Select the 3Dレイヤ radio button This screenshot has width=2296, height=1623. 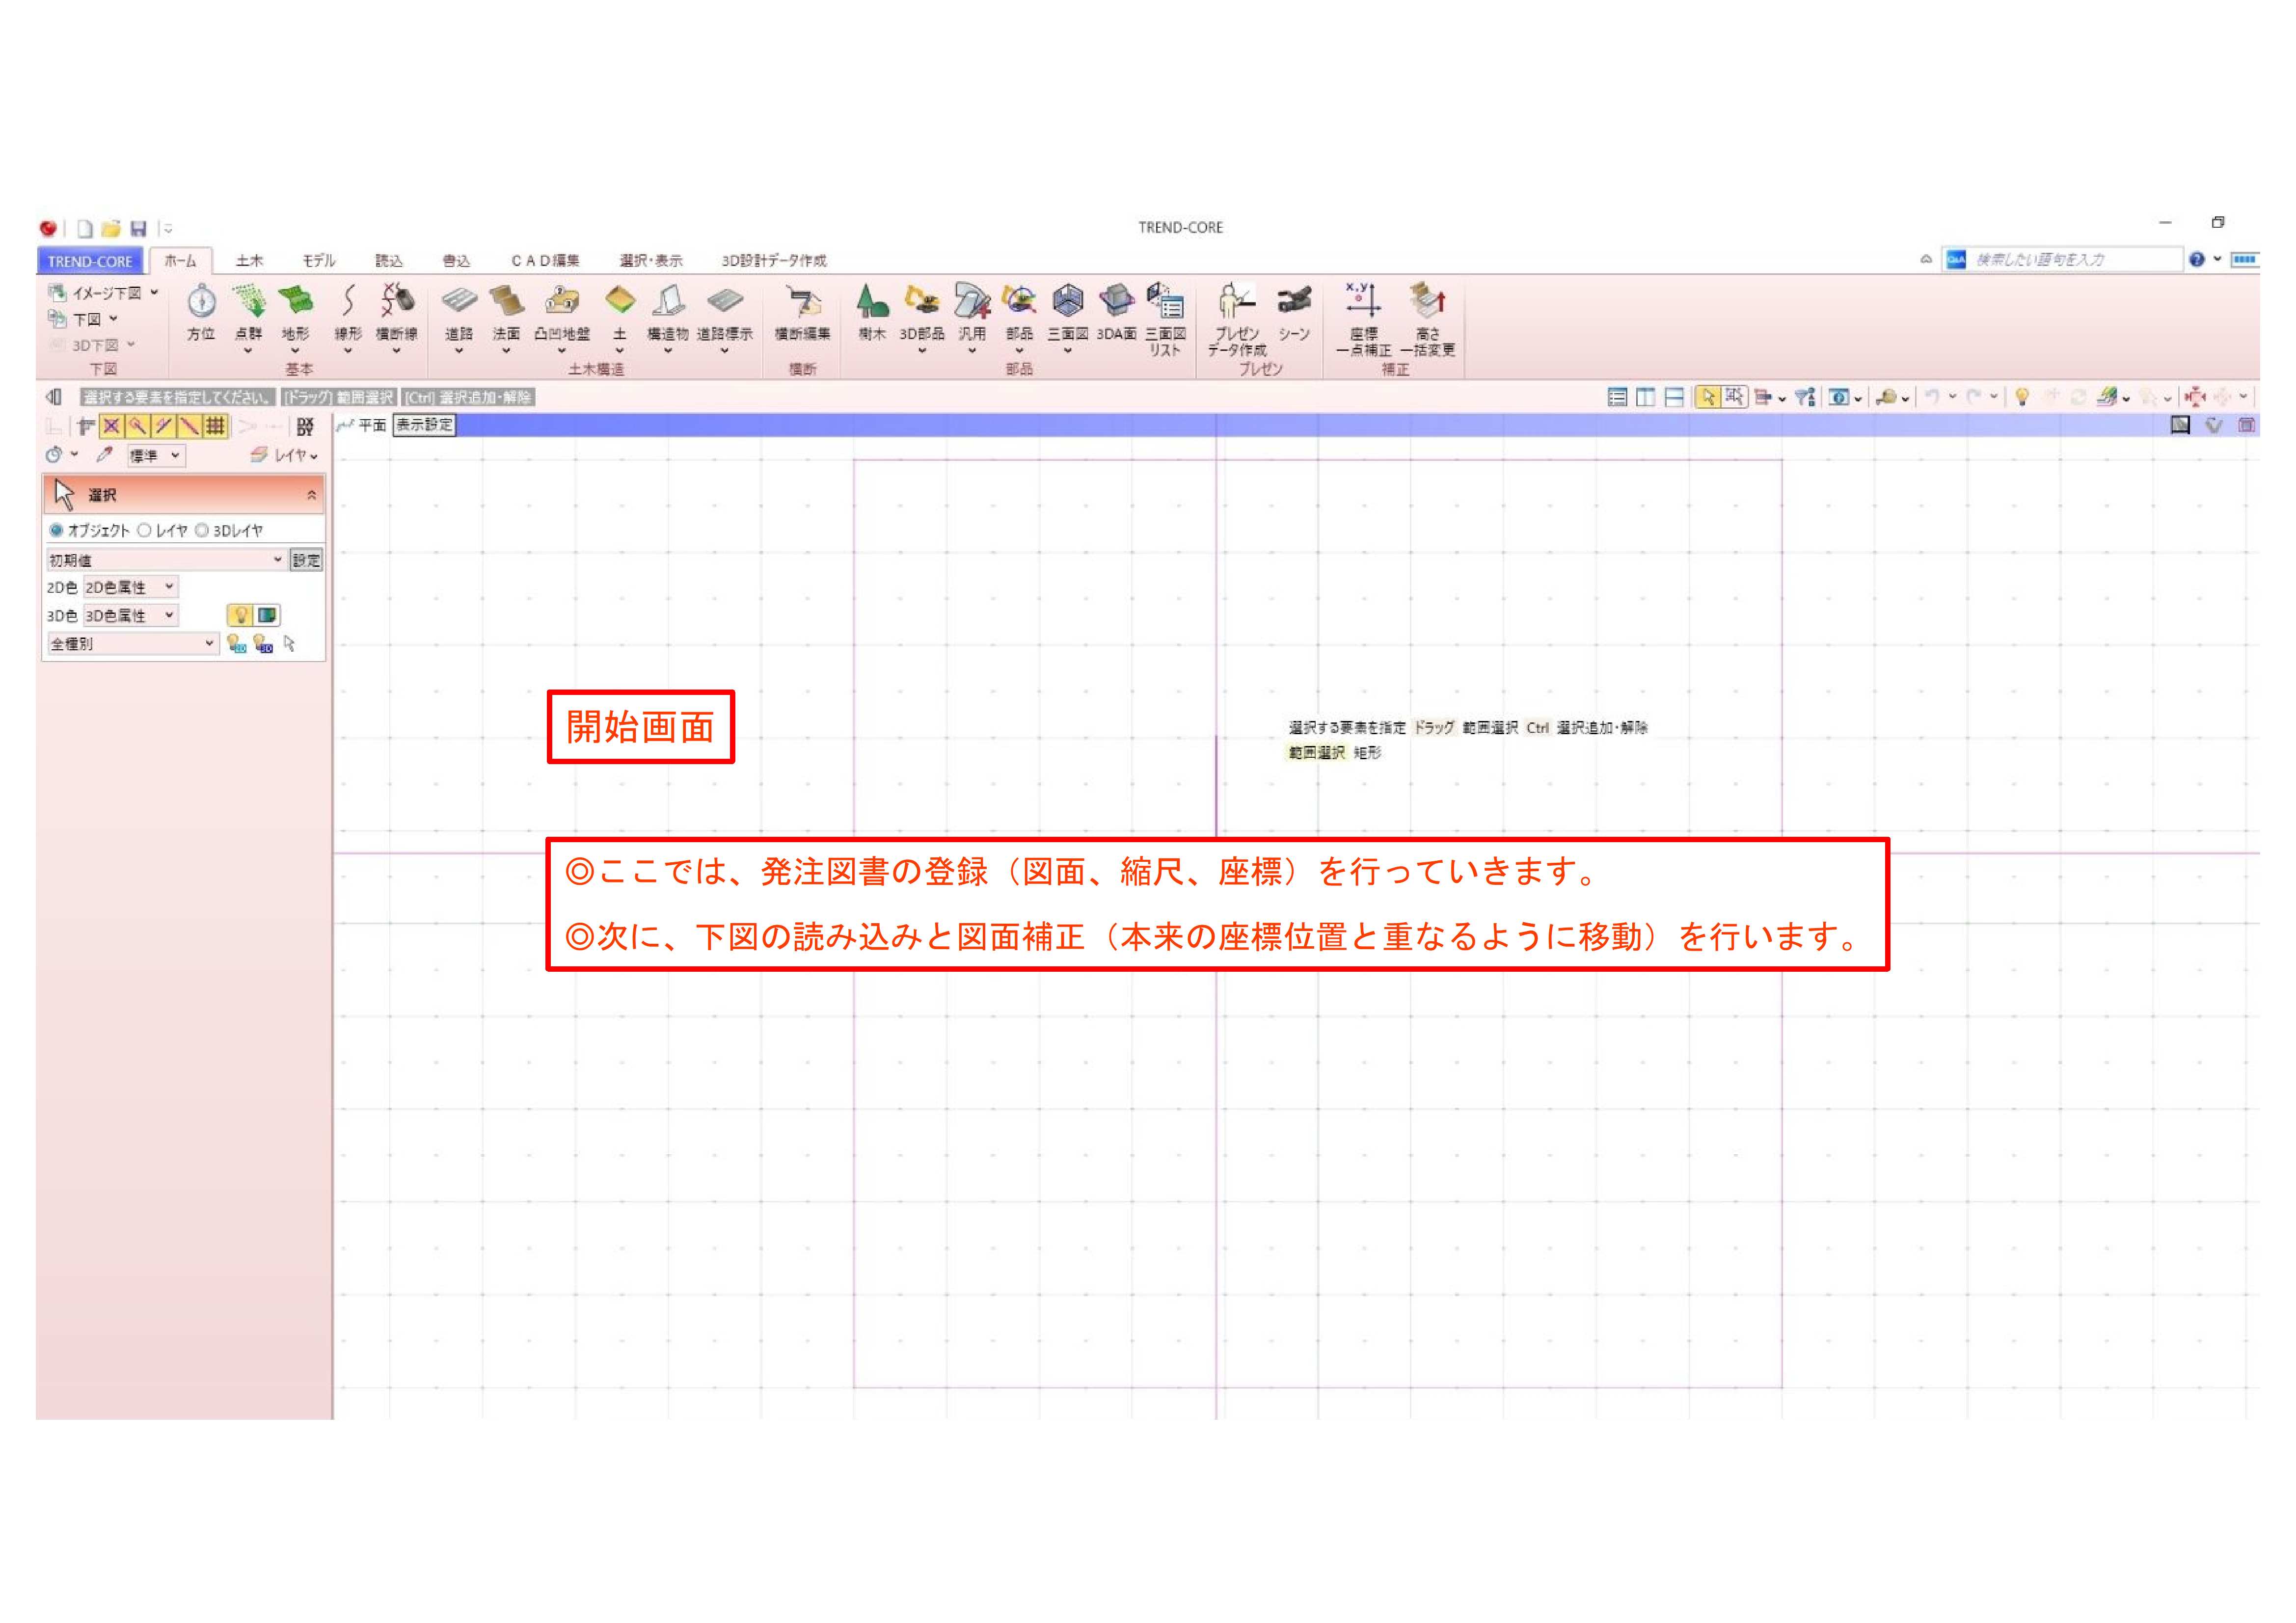[202, 531]
